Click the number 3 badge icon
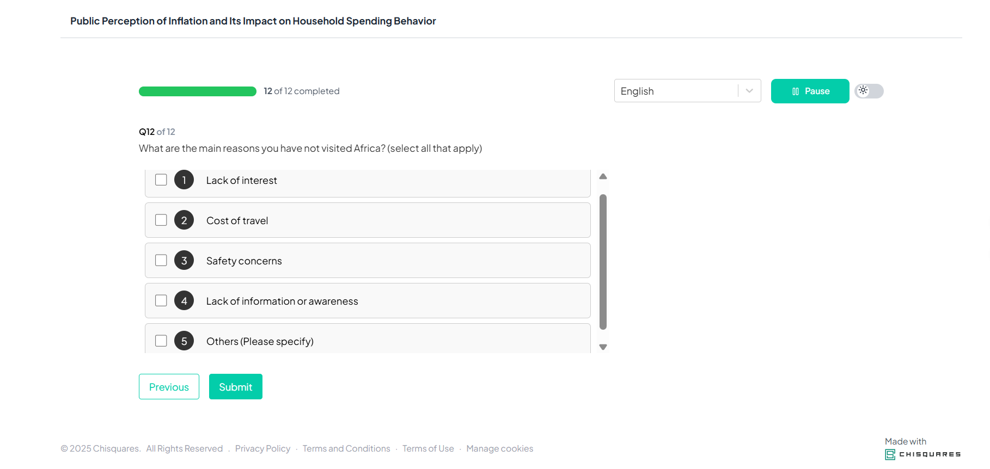990x469 pixels. 184,261
